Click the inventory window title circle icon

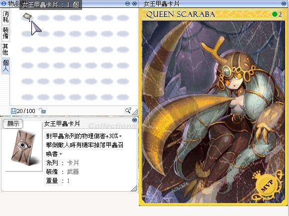tap(3, 3)
